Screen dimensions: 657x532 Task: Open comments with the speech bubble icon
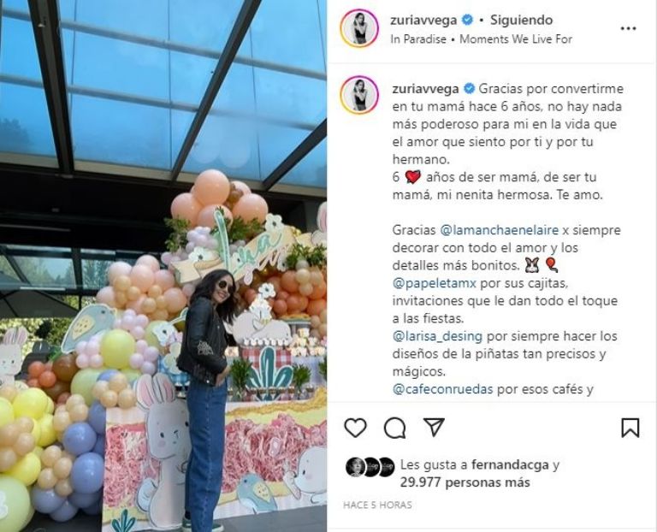pyautogui.click(x=394, y=429)
